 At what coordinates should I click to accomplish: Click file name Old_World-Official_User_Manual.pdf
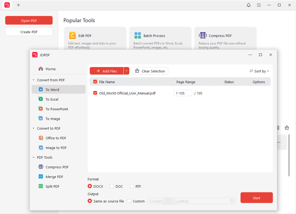click(x=127, y=93)
